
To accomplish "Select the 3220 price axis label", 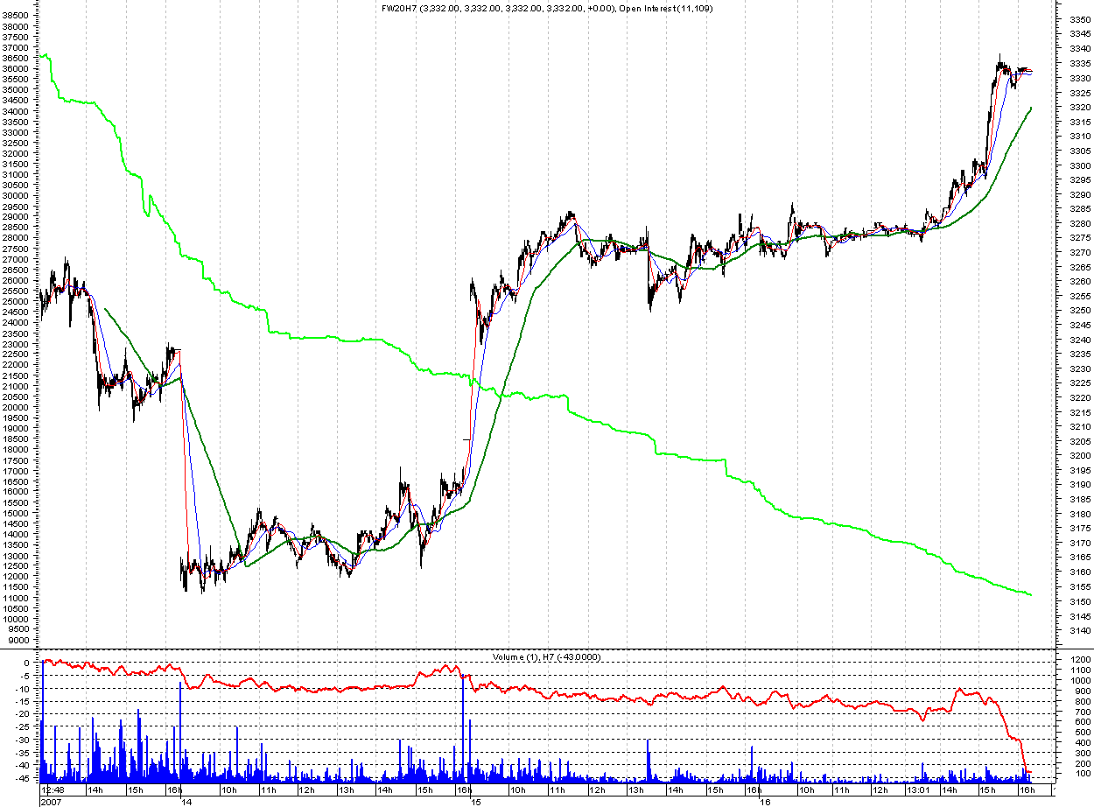I will (x=1079, y=397).
